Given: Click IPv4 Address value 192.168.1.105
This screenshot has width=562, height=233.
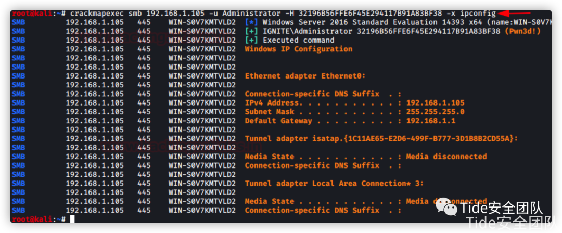Looking at the screenshot, I should (435, 103).
